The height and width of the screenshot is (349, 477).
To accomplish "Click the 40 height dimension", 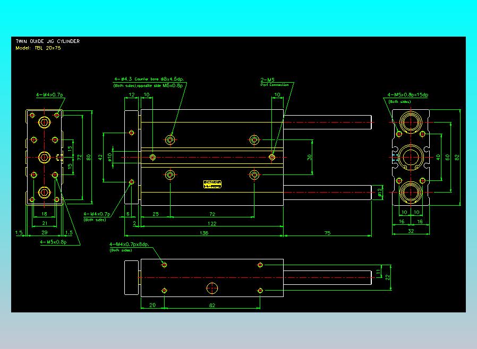I will [438, 158].
